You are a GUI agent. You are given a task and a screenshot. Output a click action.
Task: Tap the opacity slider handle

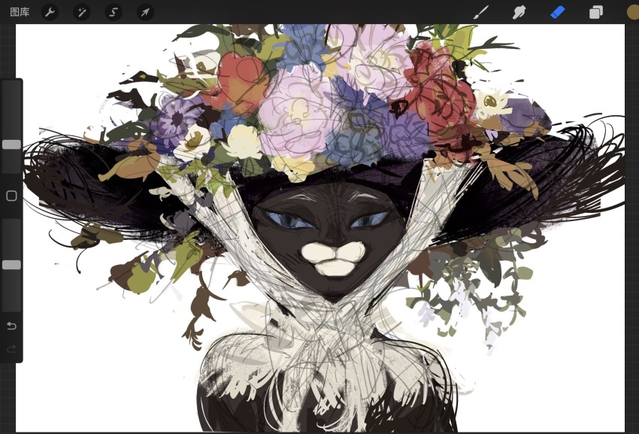(x=11, y=265)
